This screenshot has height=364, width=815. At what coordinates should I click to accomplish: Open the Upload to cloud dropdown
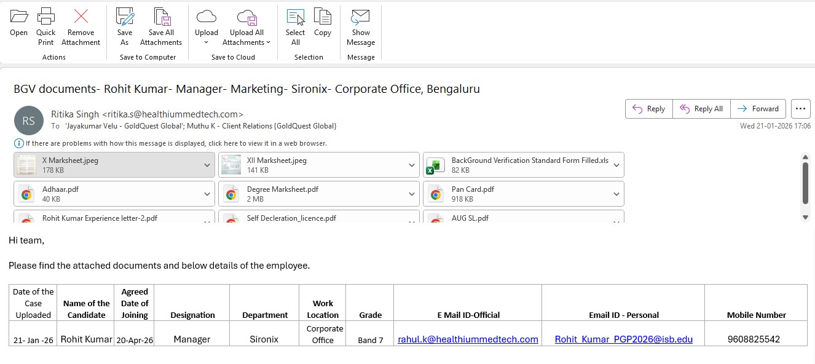click(206, 42)
